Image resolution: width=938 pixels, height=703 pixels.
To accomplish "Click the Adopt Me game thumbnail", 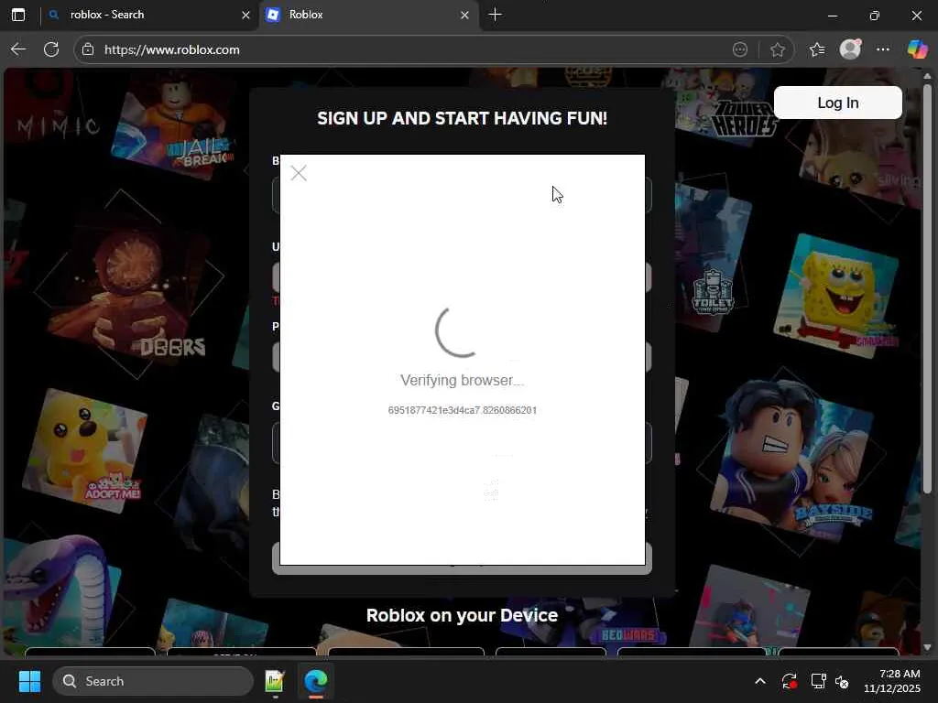I will 85,450.
